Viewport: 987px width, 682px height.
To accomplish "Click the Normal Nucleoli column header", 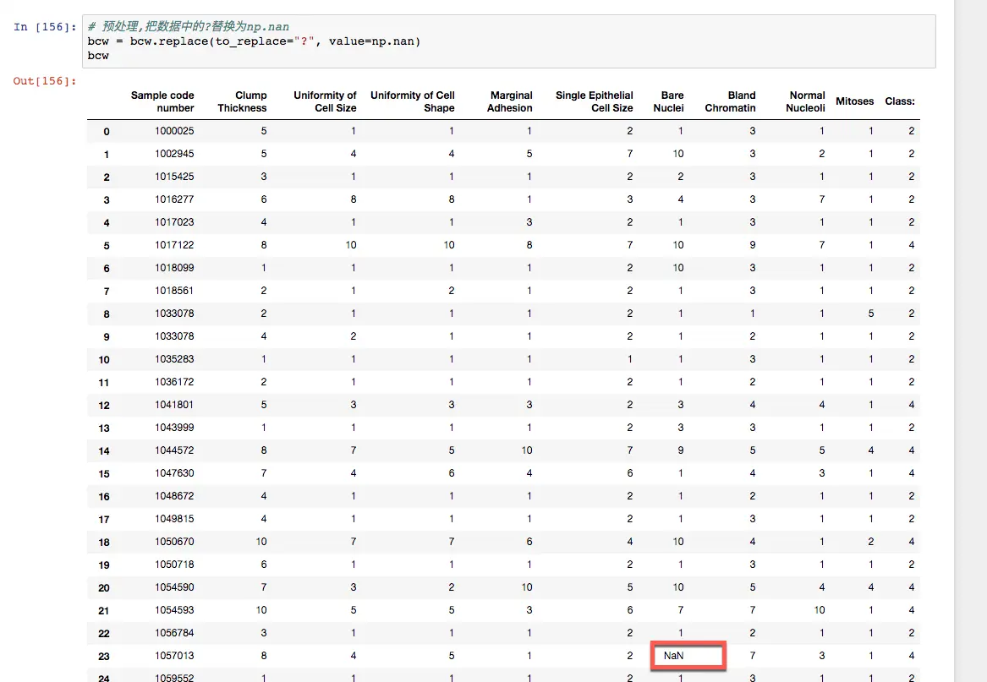I will (806, 101).
